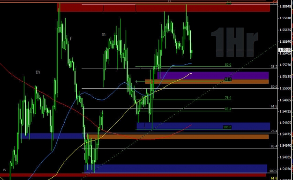Click the large blue zone near 1.54070
This screenshot has width=293, height=180.
[x=176, y=169]
